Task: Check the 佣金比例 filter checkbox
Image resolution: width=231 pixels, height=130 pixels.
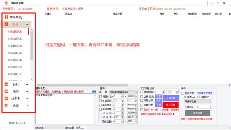Action: pos(141,92)
